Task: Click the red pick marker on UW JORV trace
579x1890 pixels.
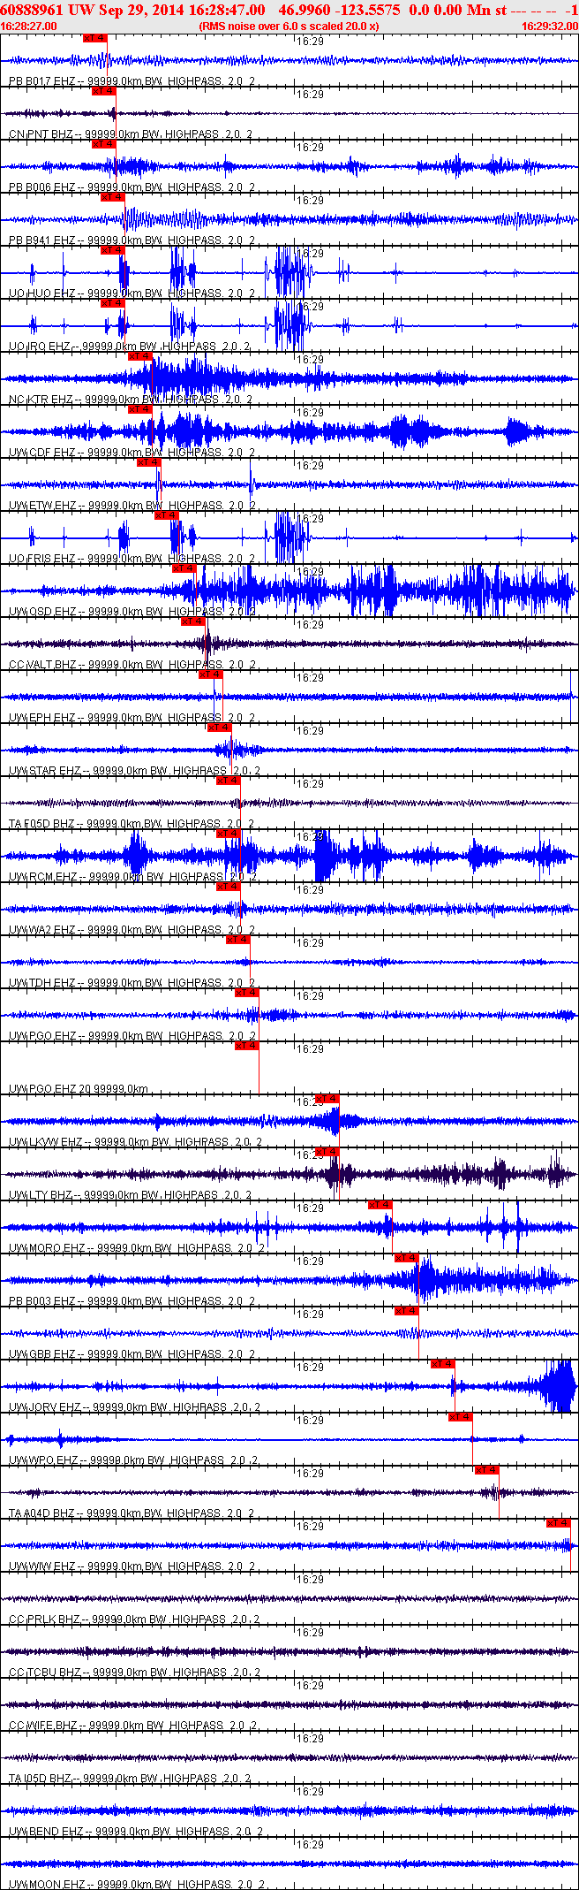Action: coord(443,1364)
